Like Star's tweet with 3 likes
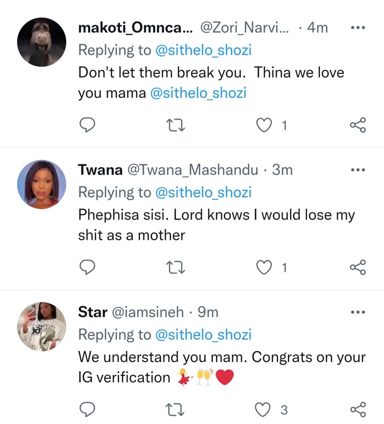 click(x=263, y=410)
